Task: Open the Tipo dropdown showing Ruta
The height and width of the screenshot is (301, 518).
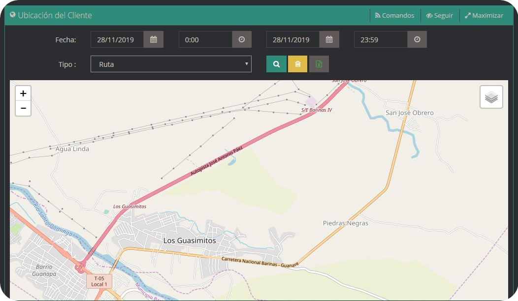Action: pos(171,64)
